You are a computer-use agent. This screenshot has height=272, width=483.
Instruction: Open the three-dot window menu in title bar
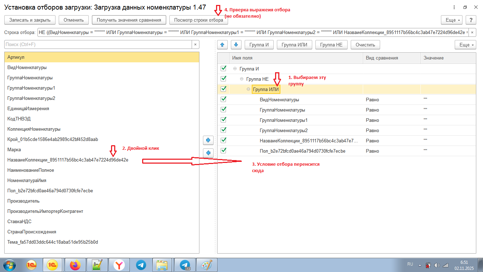pos(454,7)
